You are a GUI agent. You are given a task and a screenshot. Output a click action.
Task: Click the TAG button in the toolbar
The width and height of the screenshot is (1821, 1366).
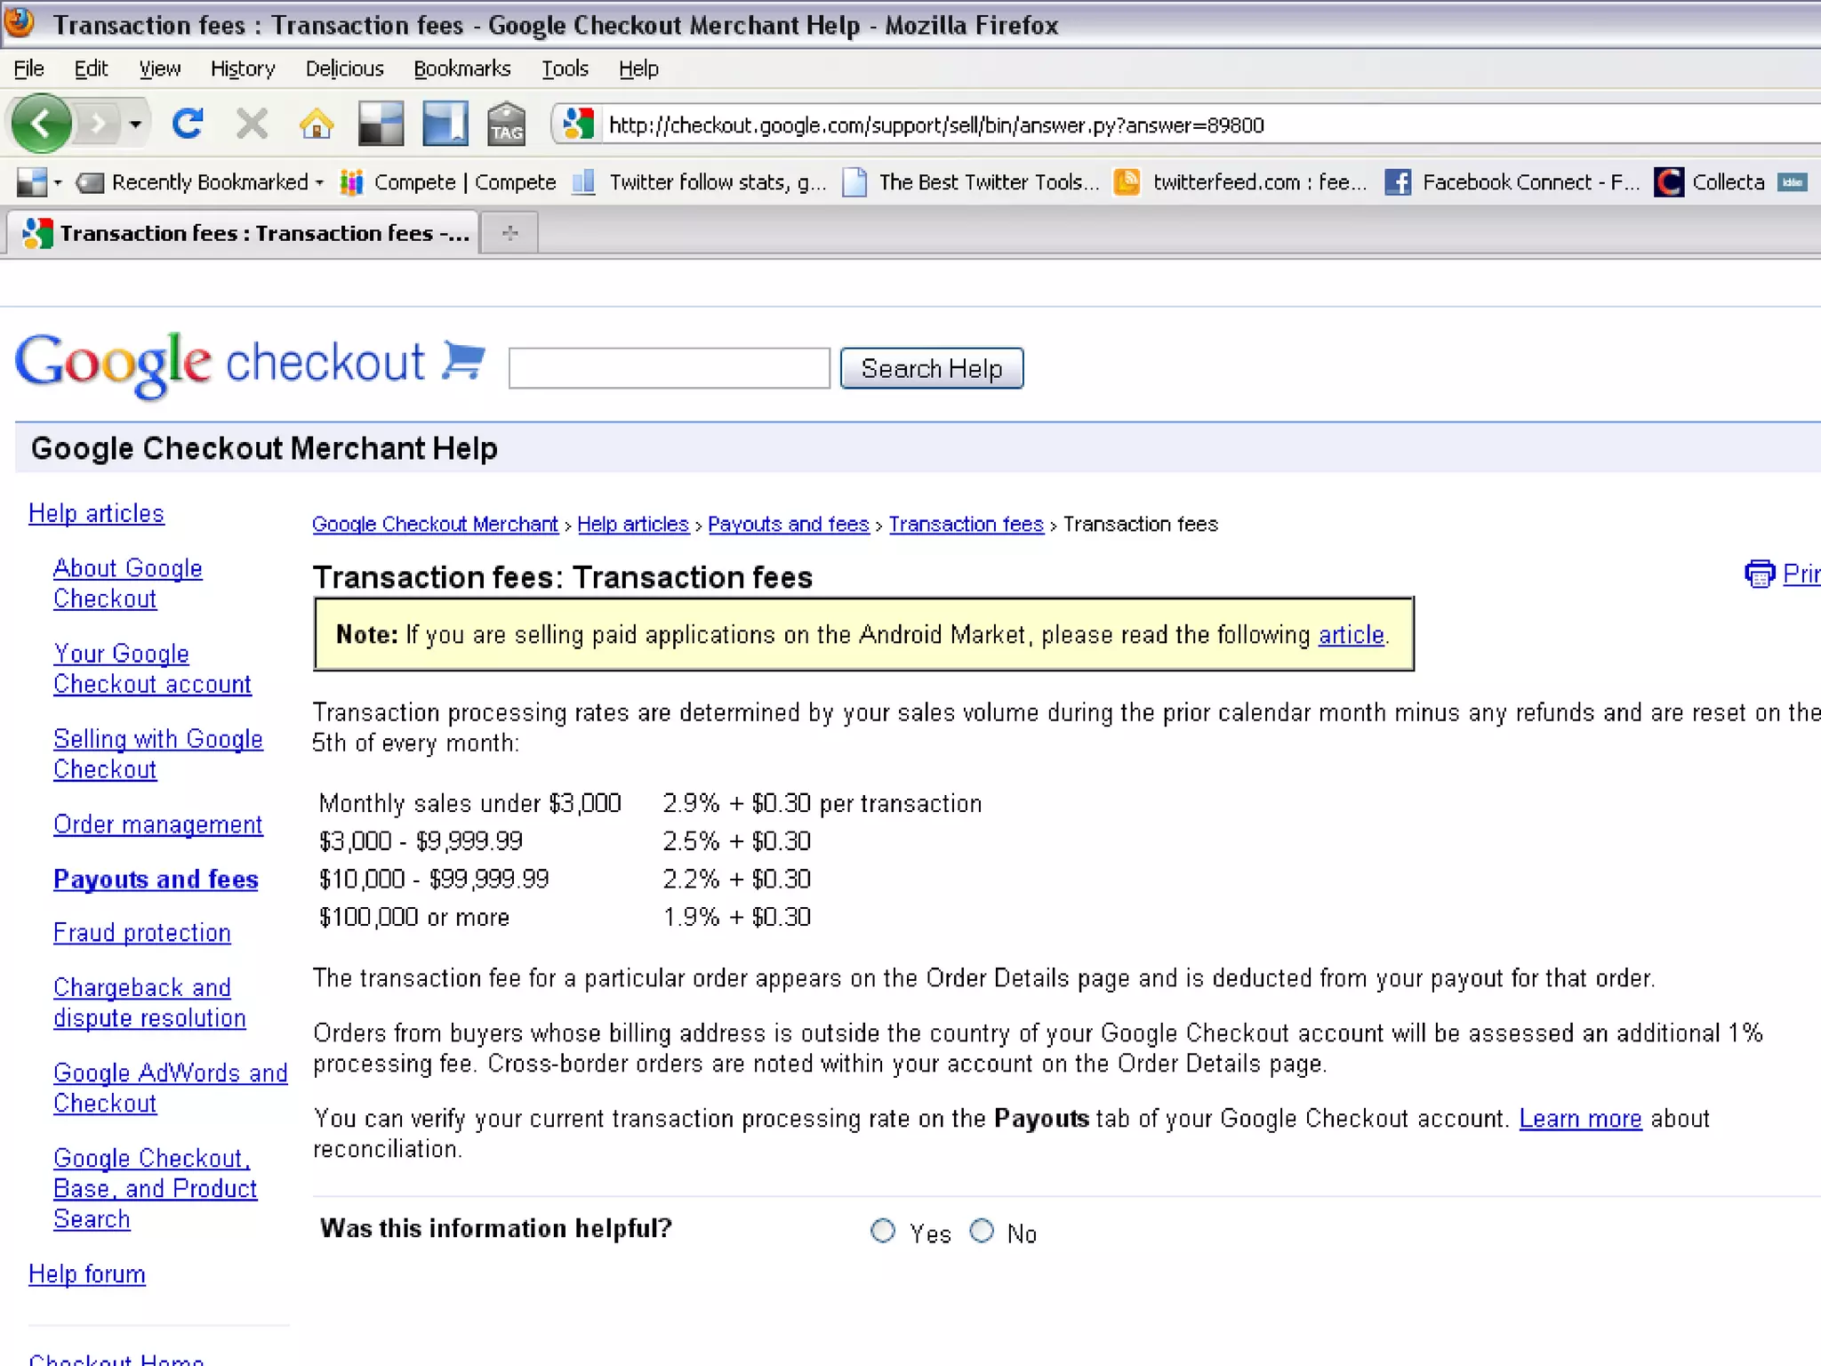coord(507,124)
